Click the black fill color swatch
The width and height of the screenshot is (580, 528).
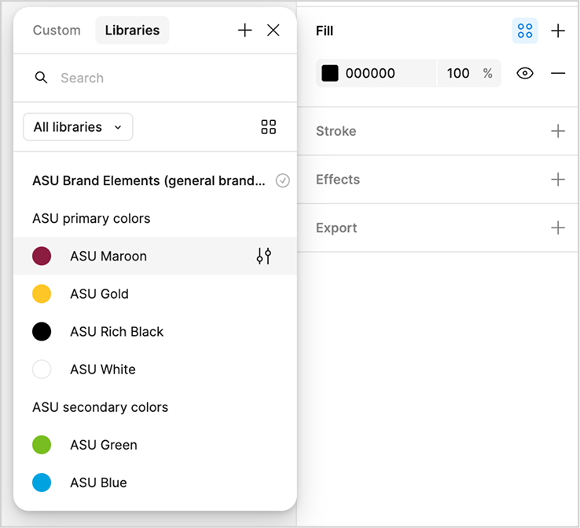330,73
